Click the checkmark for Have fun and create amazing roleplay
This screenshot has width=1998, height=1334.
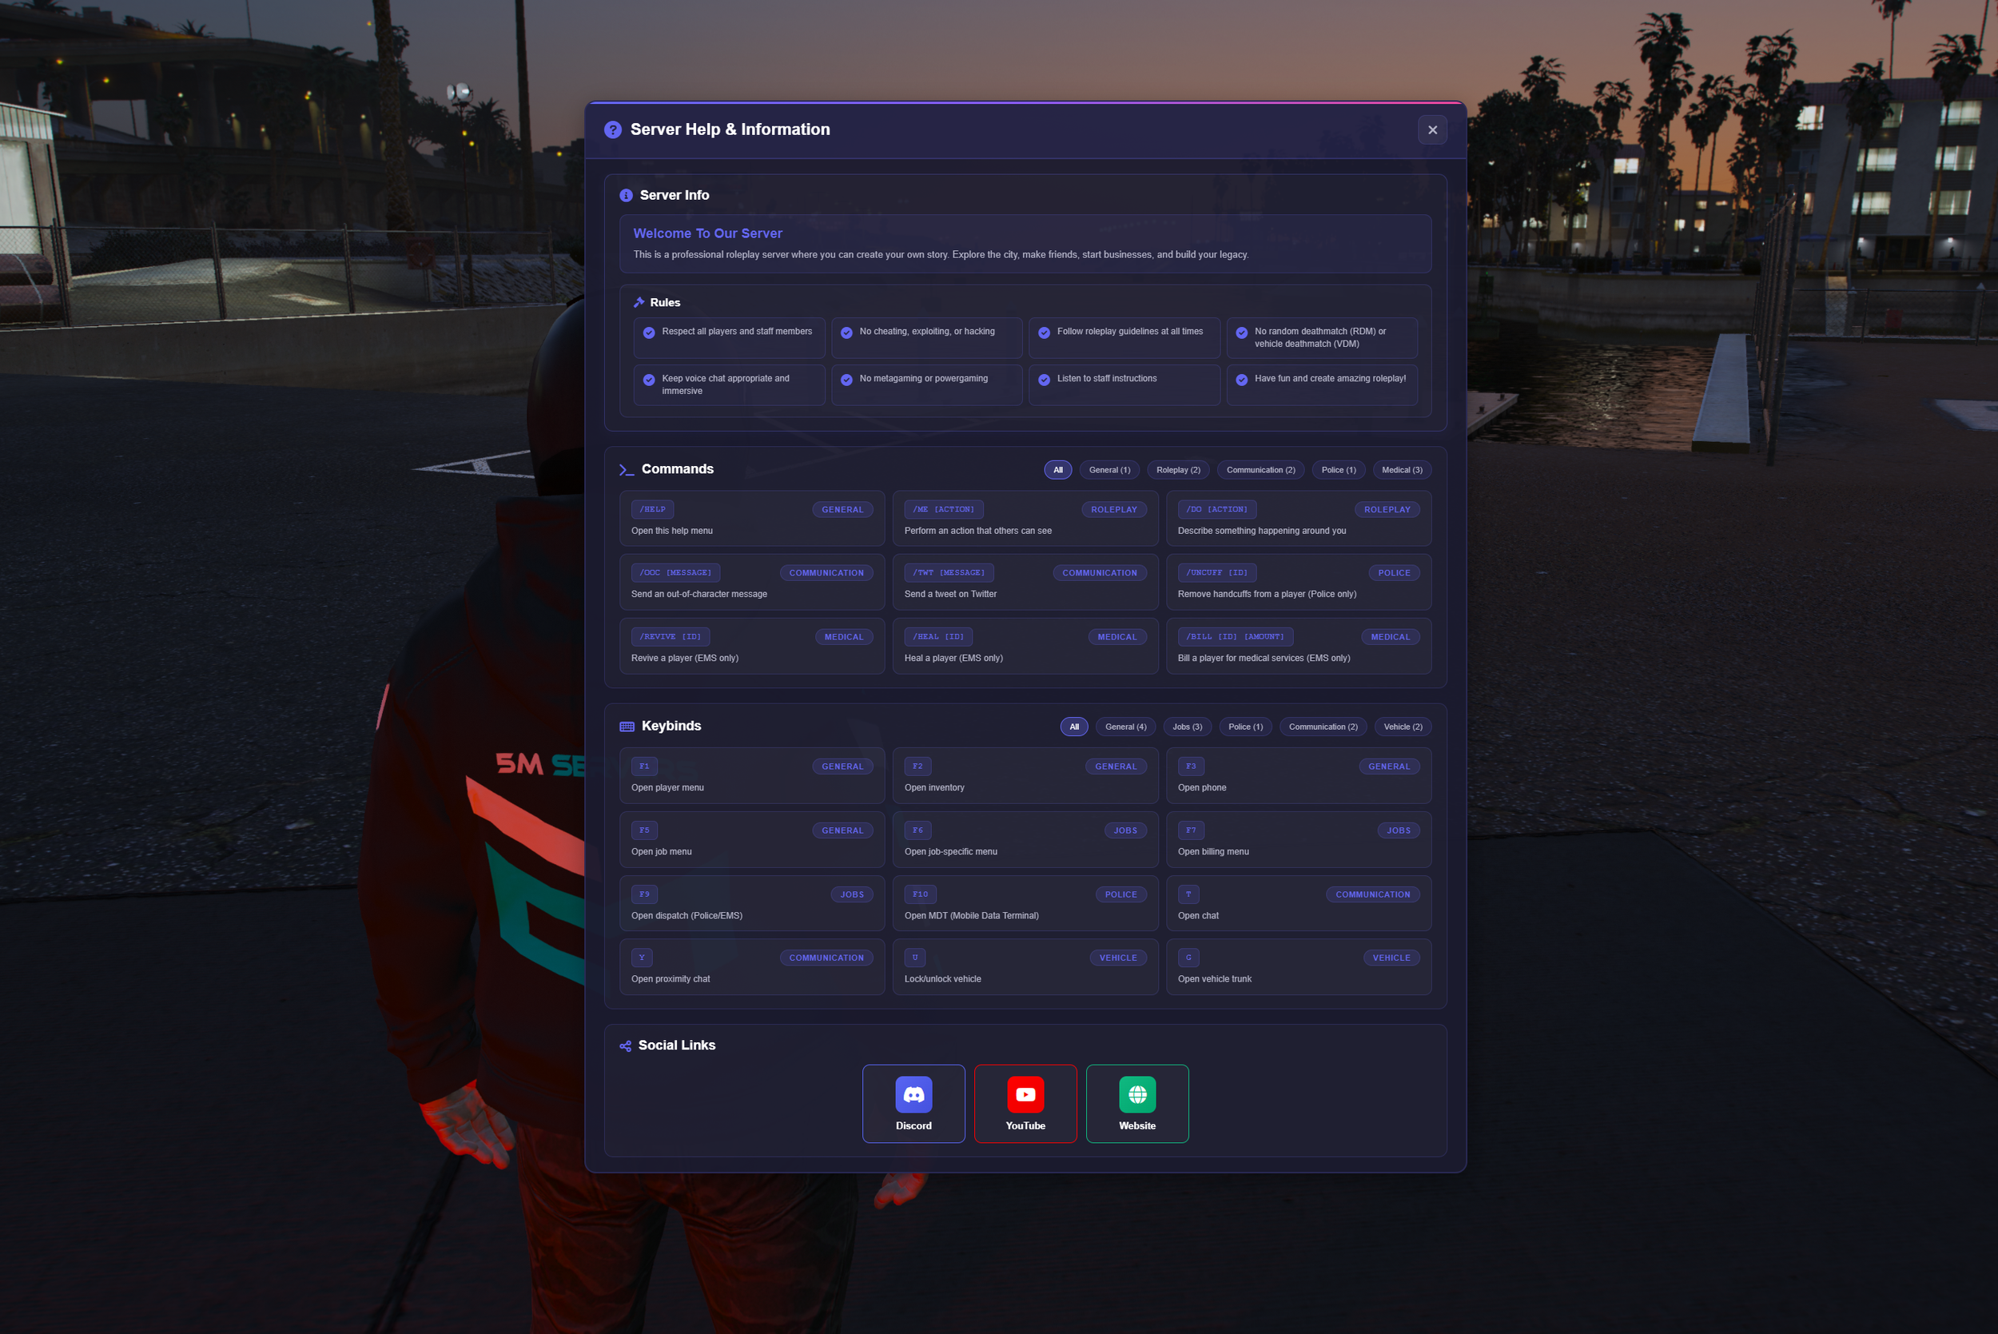coord(1241,380)
